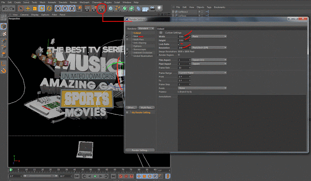Open the Floor environment icon

145,9
